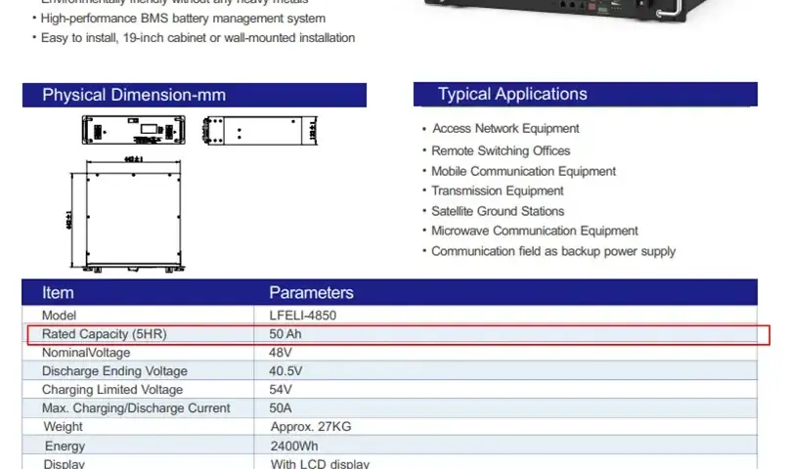
Task: Select the 'Physical Dimension-mm' heading
Action: point(134,95)
